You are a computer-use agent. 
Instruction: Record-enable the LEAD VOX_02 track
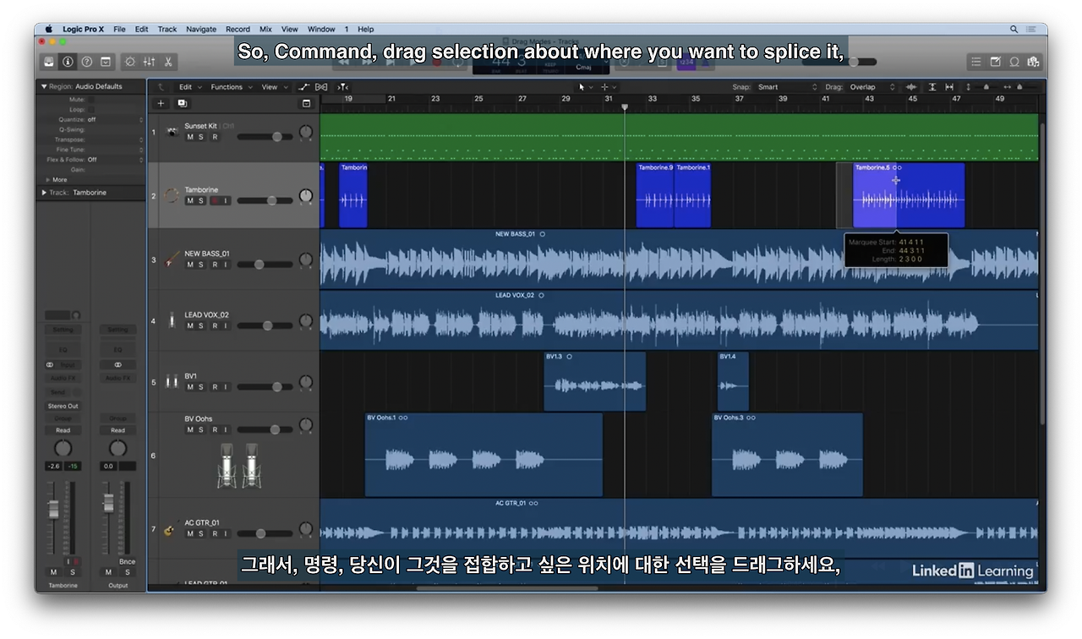[214, 325]
